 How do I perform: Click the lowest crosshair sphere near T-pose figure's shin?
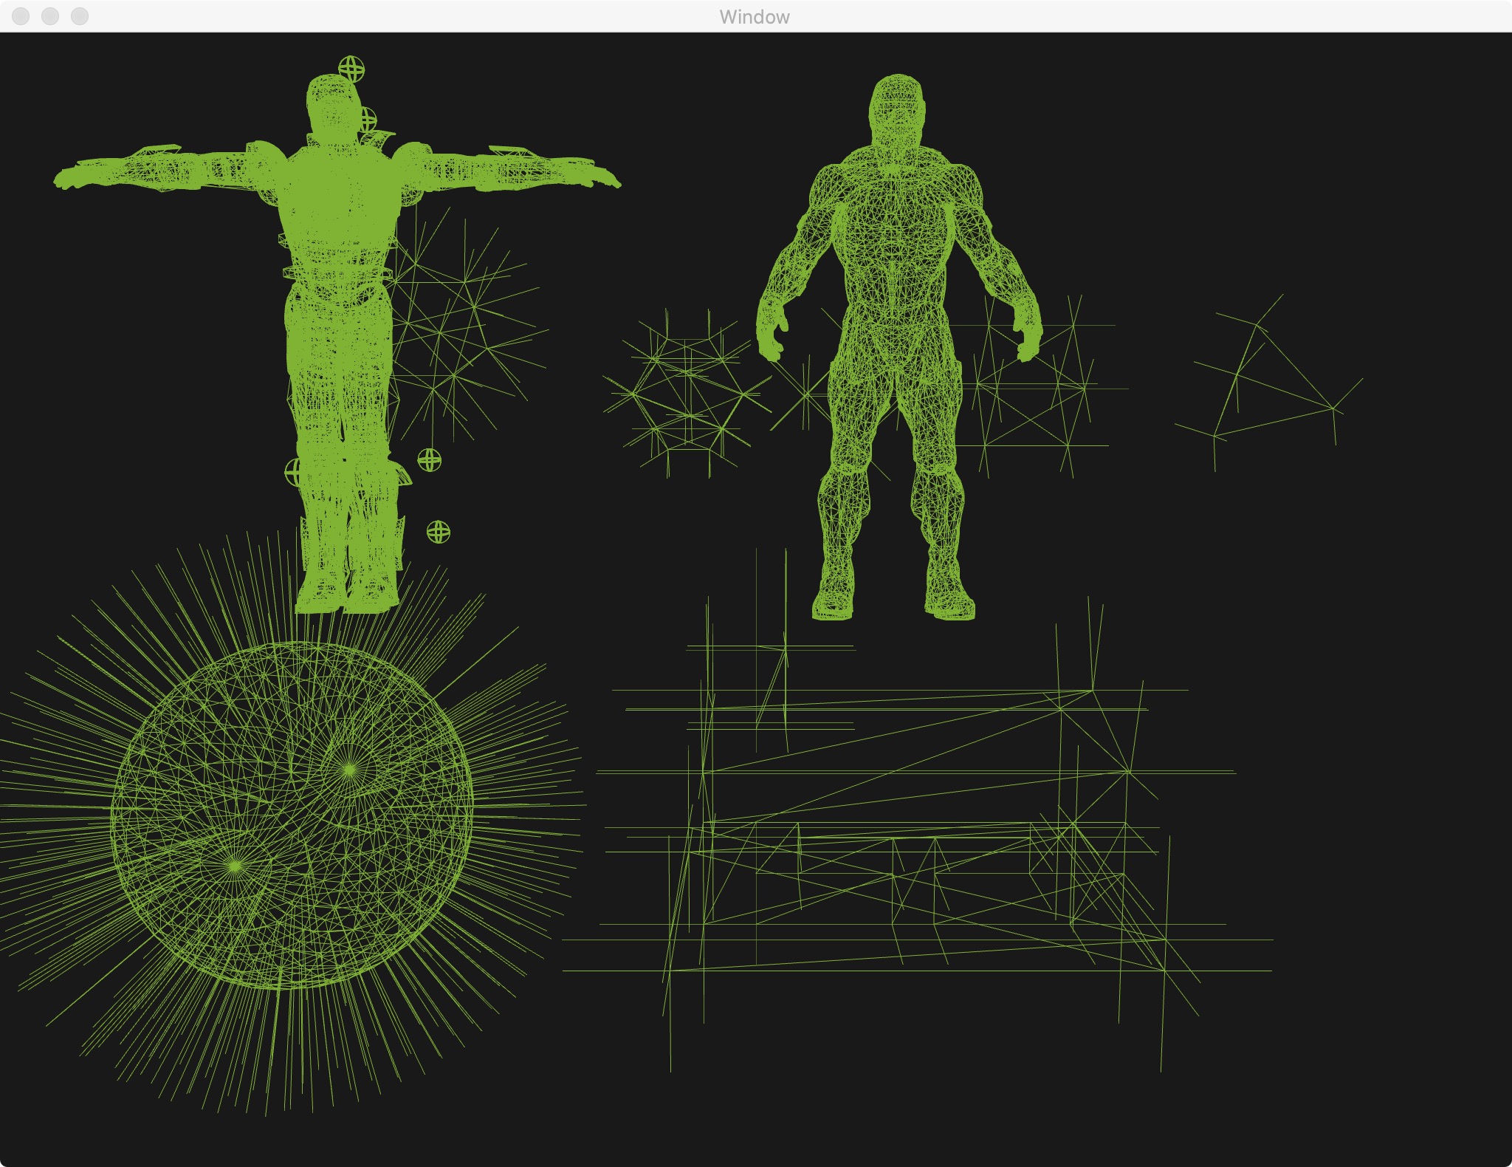coord(439,532)
